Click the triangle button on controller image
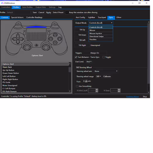Image resolution: width=153 pixels, height=153 pixels. 55,35
